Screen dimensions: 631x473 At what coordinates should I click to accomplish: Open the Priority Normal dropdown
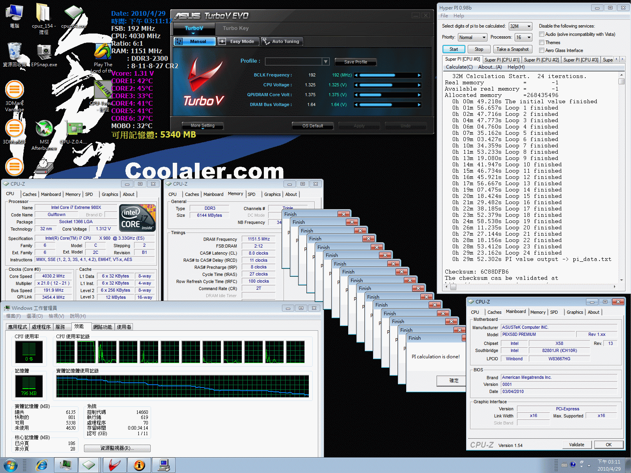click(472, 37)
